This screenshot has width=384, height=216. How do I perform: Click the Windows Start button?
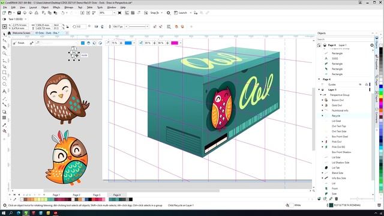[x=4, y=213]
